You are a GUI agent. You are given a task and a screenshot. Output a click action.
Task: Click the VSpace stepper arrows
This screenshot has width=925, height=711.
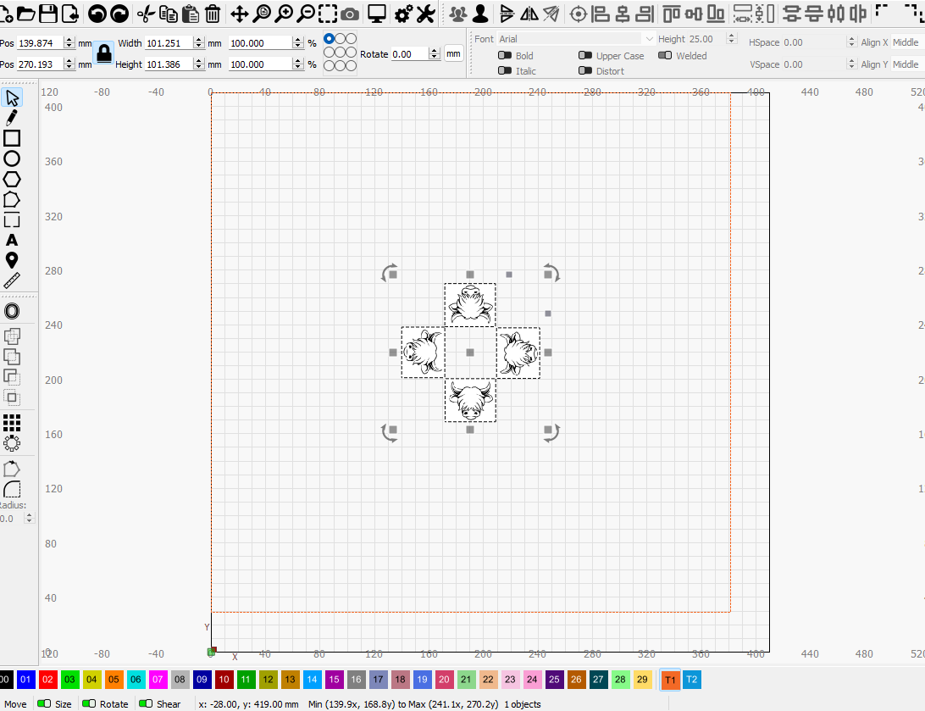point(850,64)
